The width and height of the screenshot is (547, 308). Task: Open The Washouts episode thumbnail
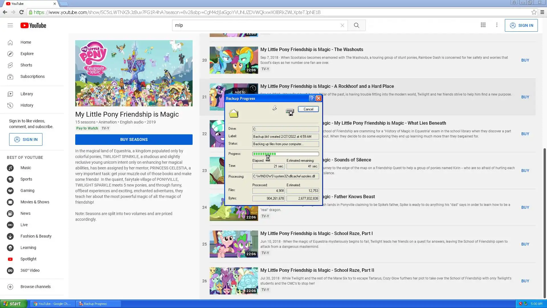click(234, 60)
